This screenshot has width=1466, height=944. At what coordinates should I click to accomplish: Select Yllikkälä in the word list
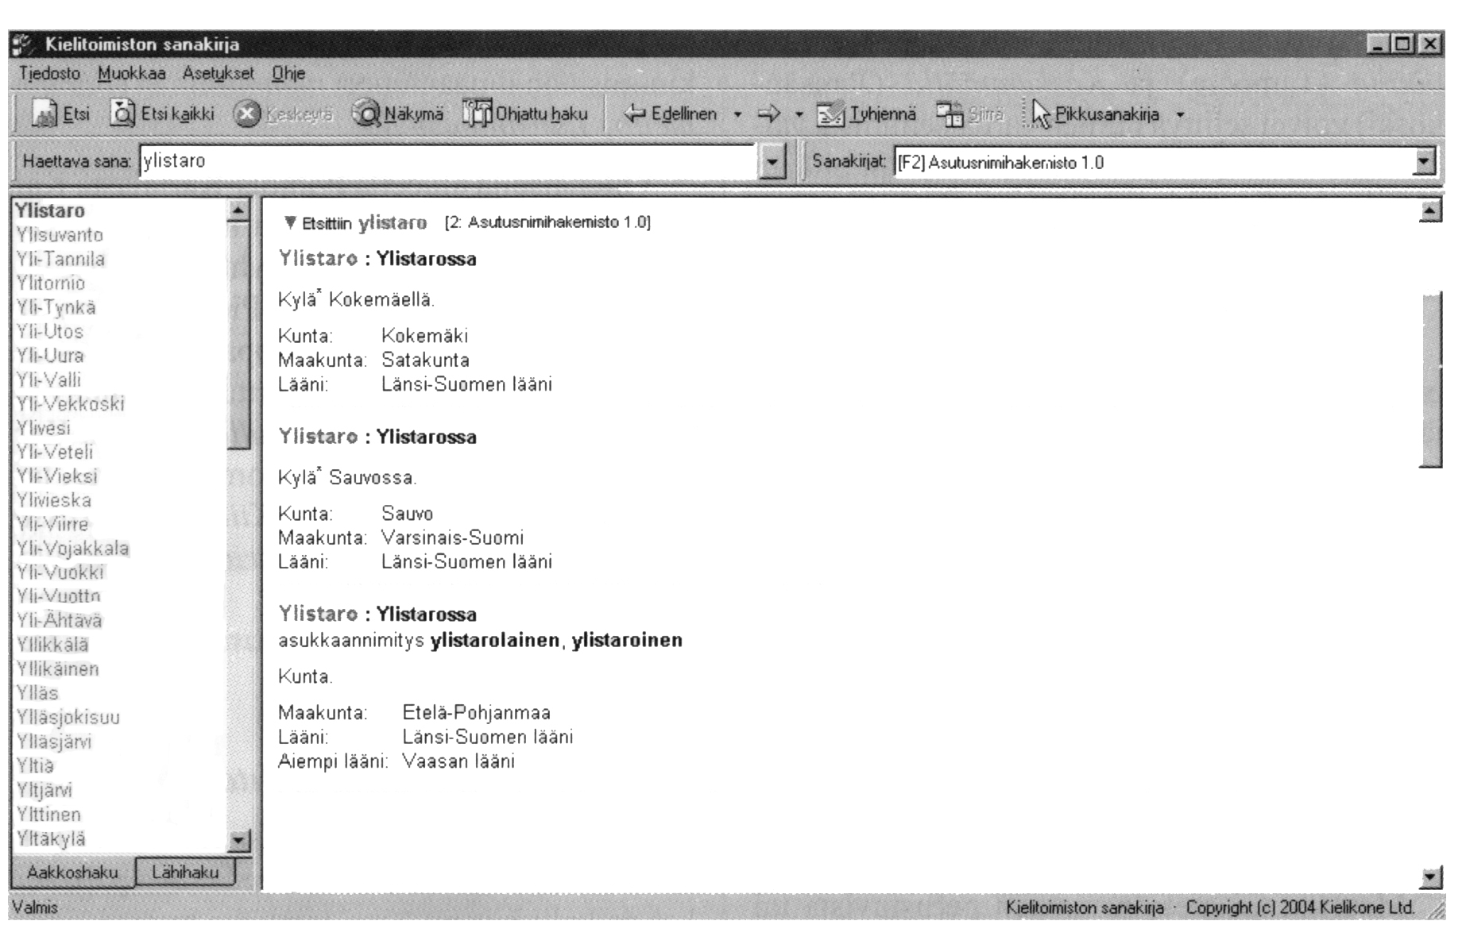coord(52,645)
